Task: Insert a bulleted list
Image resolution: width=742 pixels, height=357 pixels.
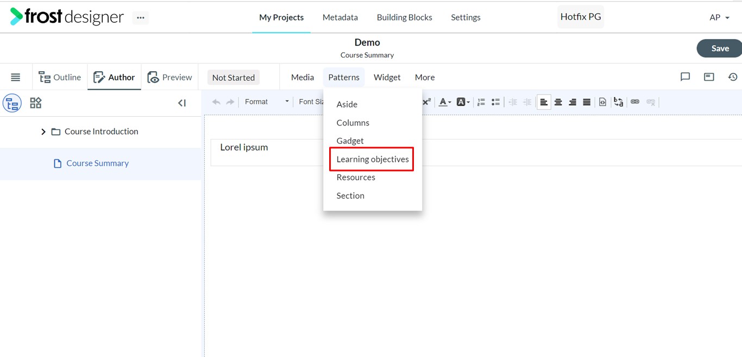Action: [x=495, y=102]
